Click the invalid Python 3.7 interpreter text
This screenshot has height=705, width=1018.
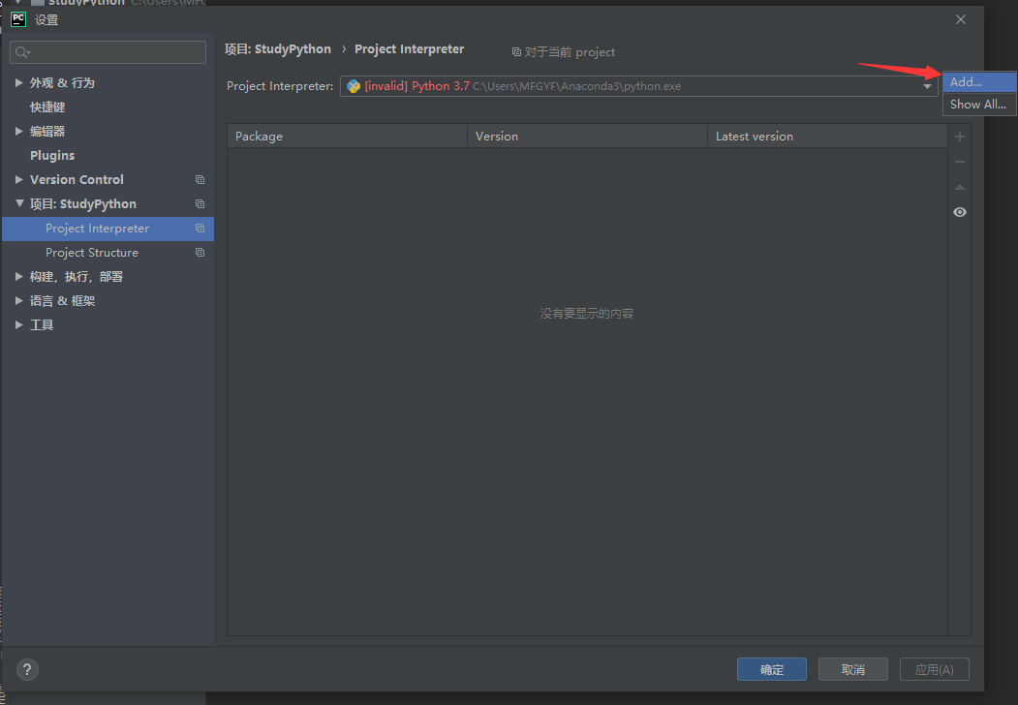tap(416, 86)
